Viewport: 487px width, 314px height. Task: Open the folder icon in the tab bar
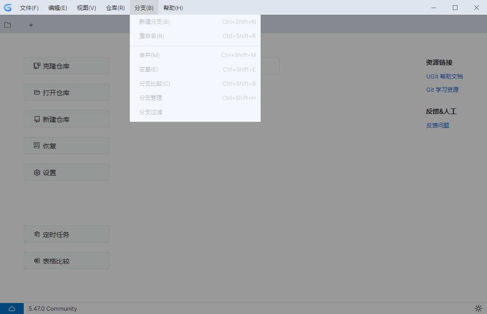pyautogui.click(x=8, y=25)
